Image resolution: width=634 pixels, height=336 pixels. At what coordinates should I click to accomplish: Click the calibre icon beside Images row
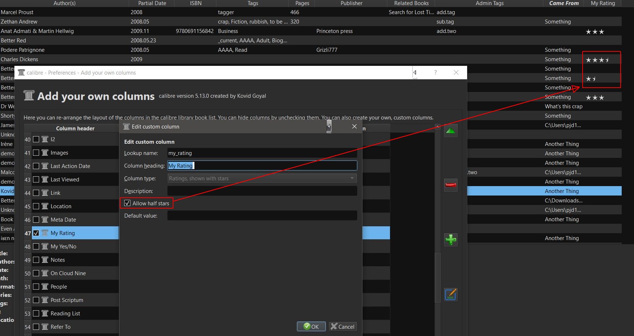point(45,152)
